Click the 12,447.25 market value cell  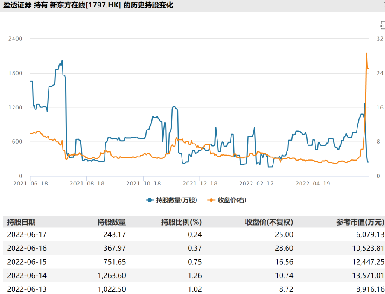coord(368,262)
